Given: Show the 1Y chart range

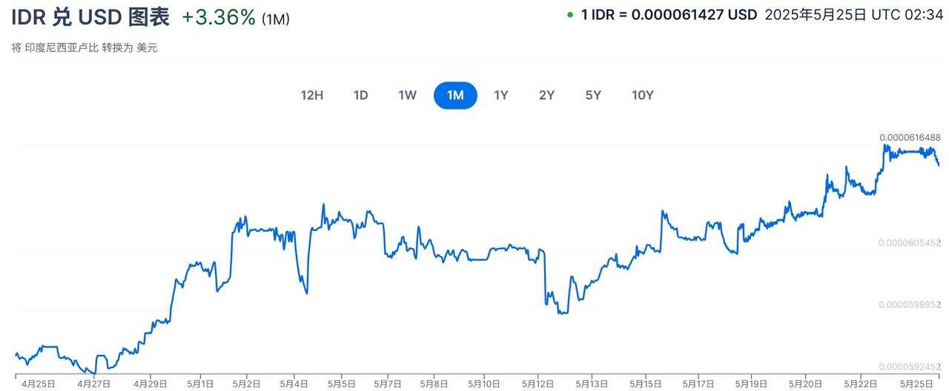Looking at the screenshot, I should pos(501,95).
